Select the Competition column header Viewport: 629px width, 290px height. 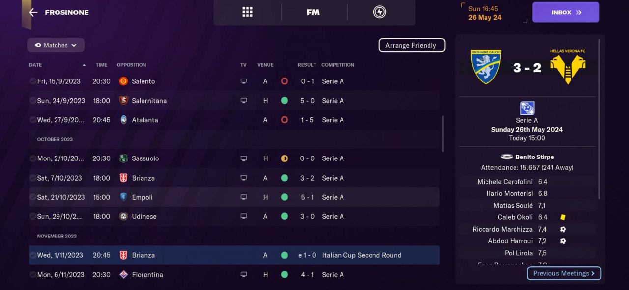point(338,65)
